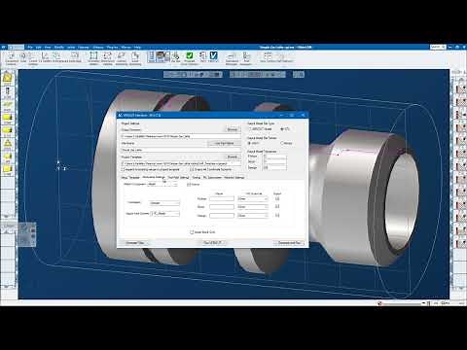
Task: Select the STL output model type radio
Action: (282, 129)
